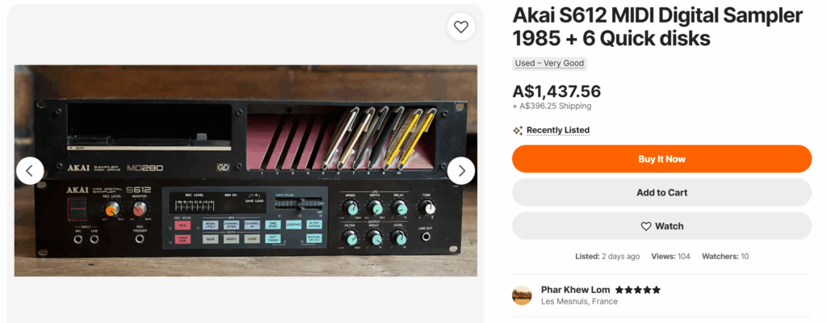Click the Used – Very Good condition badge

pyautogui.click(x=549, y=63)
